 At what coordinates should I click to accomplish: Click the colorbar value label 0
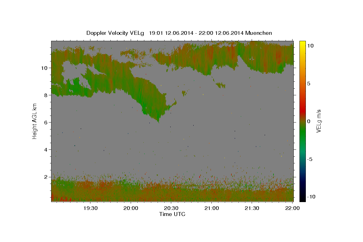[309, 121]
